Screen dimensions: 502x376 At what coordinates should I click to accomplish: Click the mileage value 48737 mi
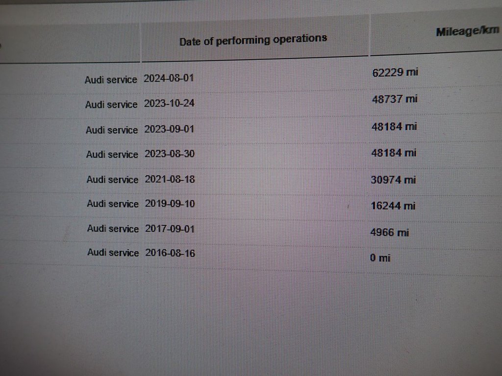coord(395,99)
